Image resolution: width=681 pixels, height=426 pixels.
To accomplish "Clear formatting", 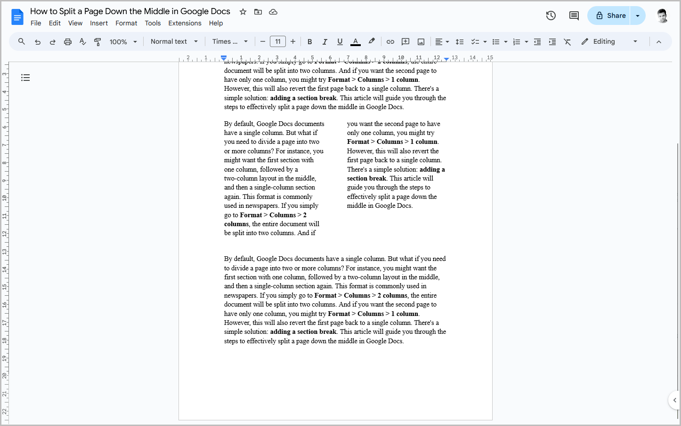I will click(x=567, y=42).
